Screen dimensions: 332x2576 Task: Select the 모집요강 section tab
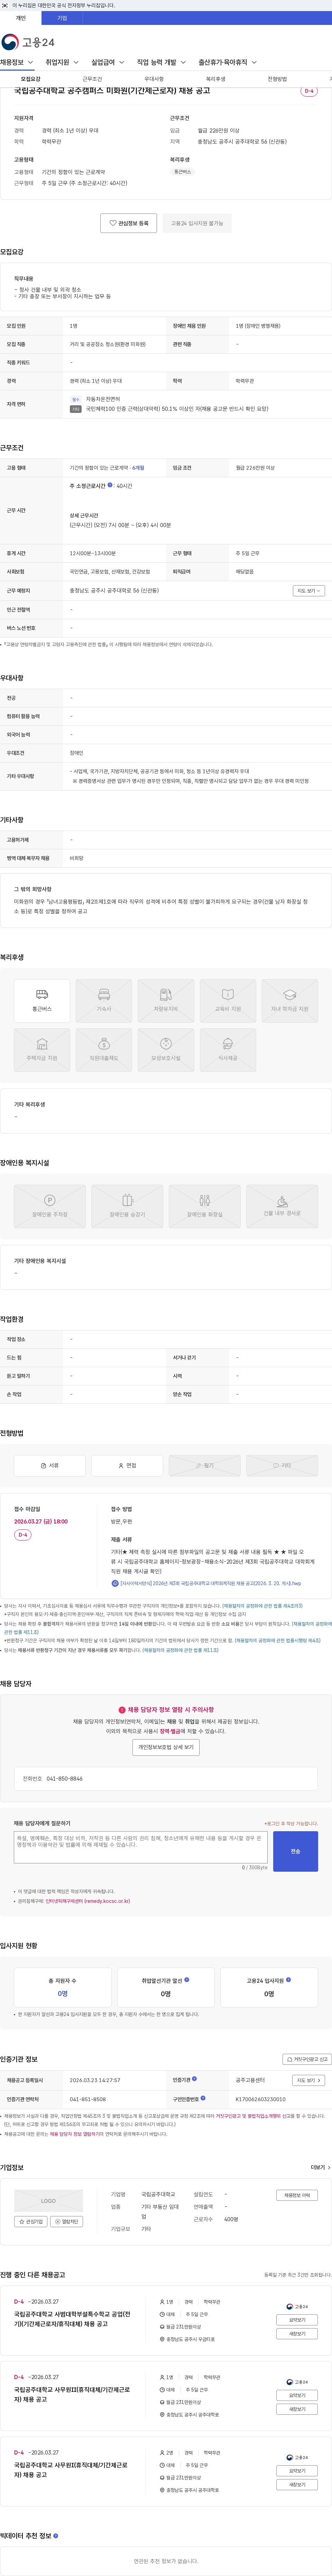point(31,79)
